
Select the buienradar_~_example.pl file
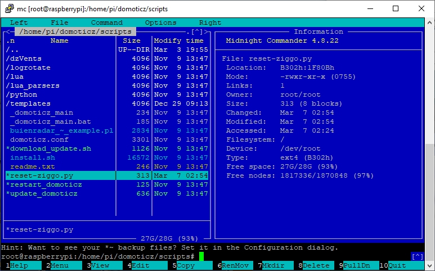click(107, 131)
